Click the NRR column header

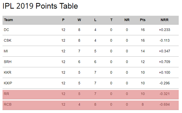pyautogui.click(x=165, y=20)
